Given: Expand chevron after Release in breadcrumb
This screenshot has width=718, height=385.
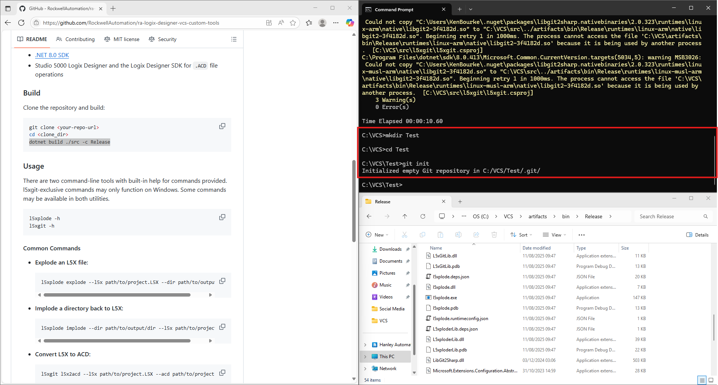Looking at the screenshot, I should coord(610,216).
